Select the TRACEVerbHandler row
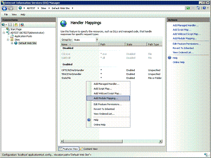This screenshot has width=211, height=158. tap(111, 74)
